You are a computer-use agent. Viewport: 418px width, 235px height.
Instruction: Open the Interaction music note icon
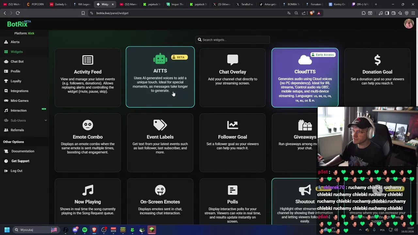(6, 110)
